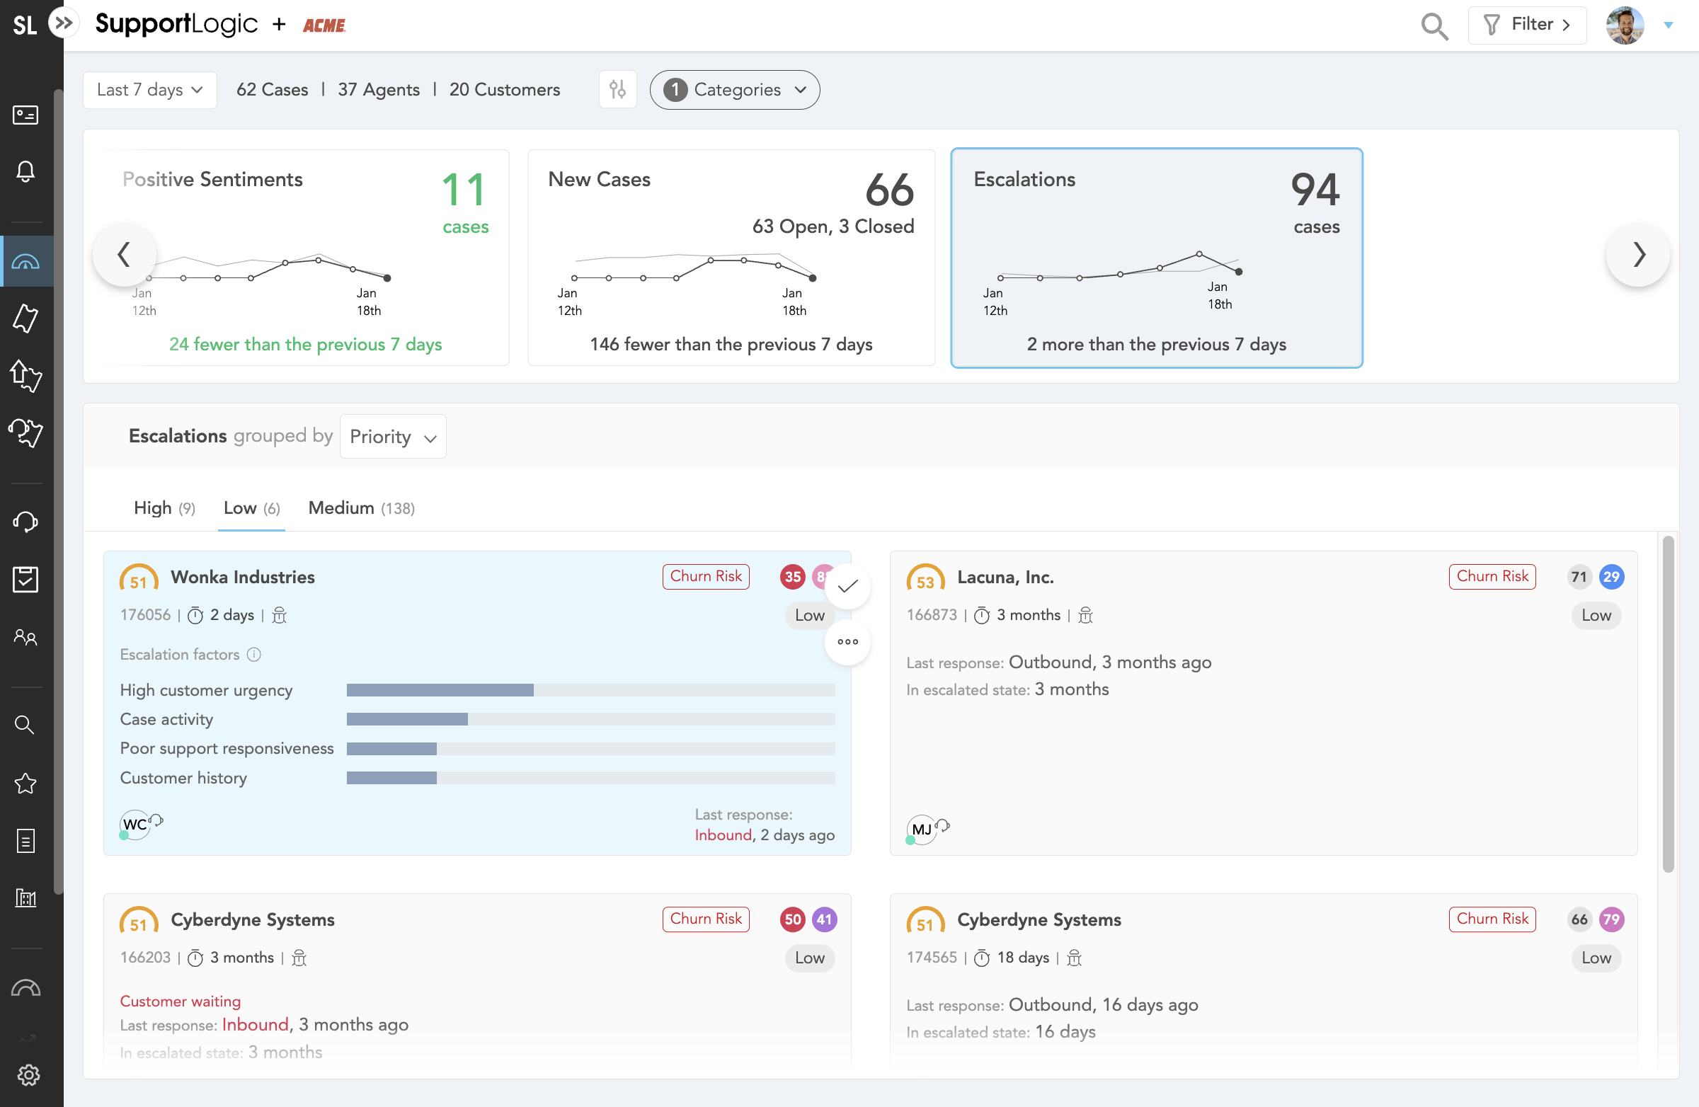Click MJ agent avatar on Lacuna card
Image resolution: width=1699 pixels, height=1107 pixels.
point(922,830)
